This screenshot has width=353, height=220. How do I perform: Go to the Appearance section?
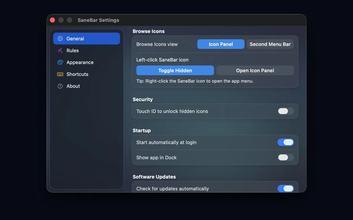(x=87, y=62)
